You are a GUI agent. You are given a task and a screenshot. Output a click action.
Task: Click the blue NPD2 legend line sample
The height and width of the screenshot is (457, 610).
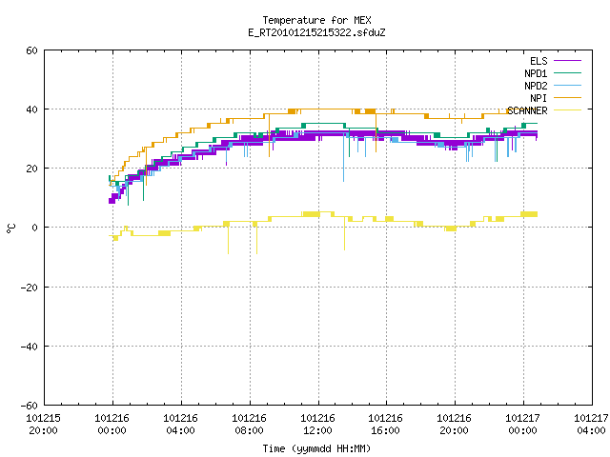click(x=567, y=86)
